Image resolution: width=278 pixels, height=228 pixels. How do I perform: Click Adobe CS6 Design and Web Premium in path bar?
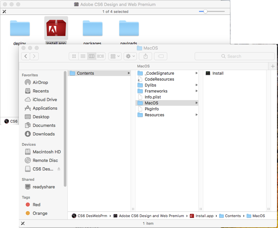[148, 216]
